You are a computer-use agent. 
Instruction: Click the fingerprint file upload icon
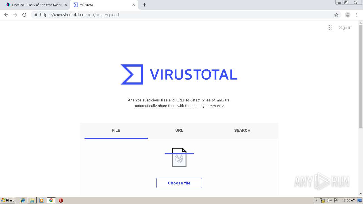[x=179, y=157]
